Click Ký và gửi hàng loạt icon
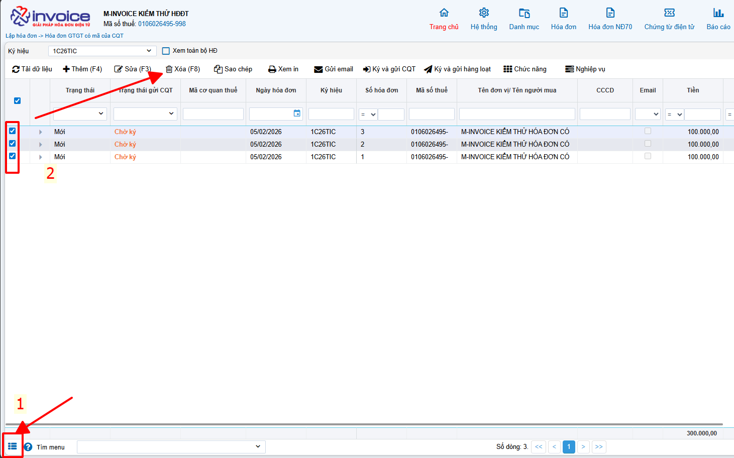Screen dimensions: 734x458 [x=428, y=69]
